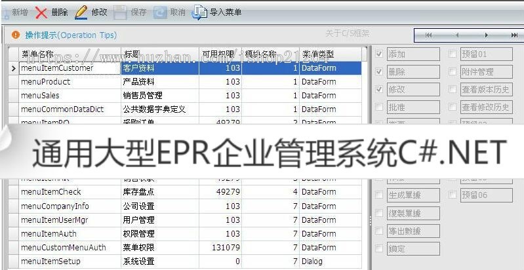Click the 客户资料 title cell
Viewport: 524px width, 270px height.
[x=160, y=68]
